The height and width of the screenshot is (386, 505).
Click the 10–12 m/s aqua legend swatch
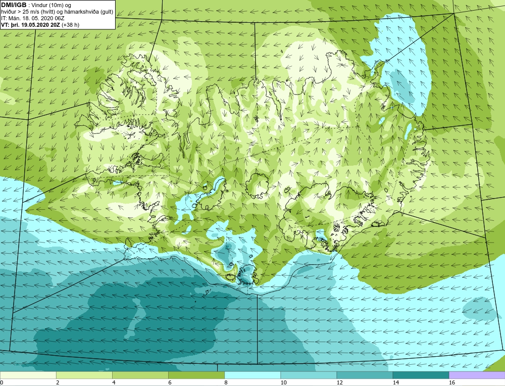(x=308, y=375)
